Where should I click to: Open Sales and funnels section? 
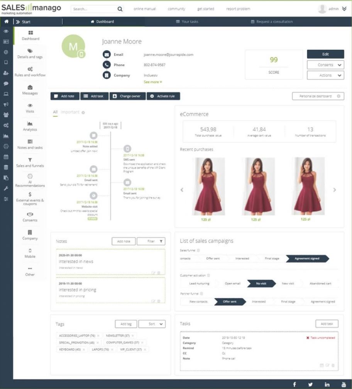[x=30, y=162]
